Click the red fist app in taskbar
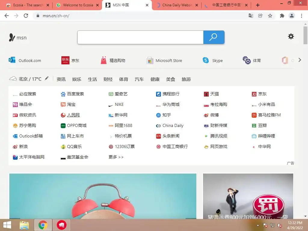This screenshot has width=308, height=231. 62,225
